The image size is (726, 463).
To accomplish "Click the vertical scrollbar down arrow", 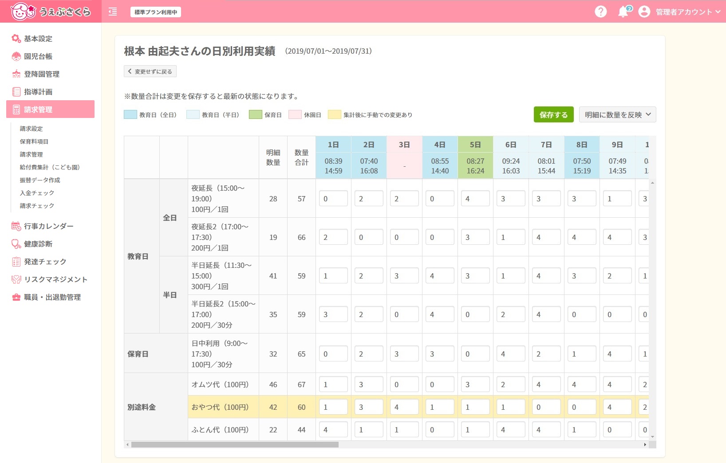I will pyautogui.click(x=652, y=437).
